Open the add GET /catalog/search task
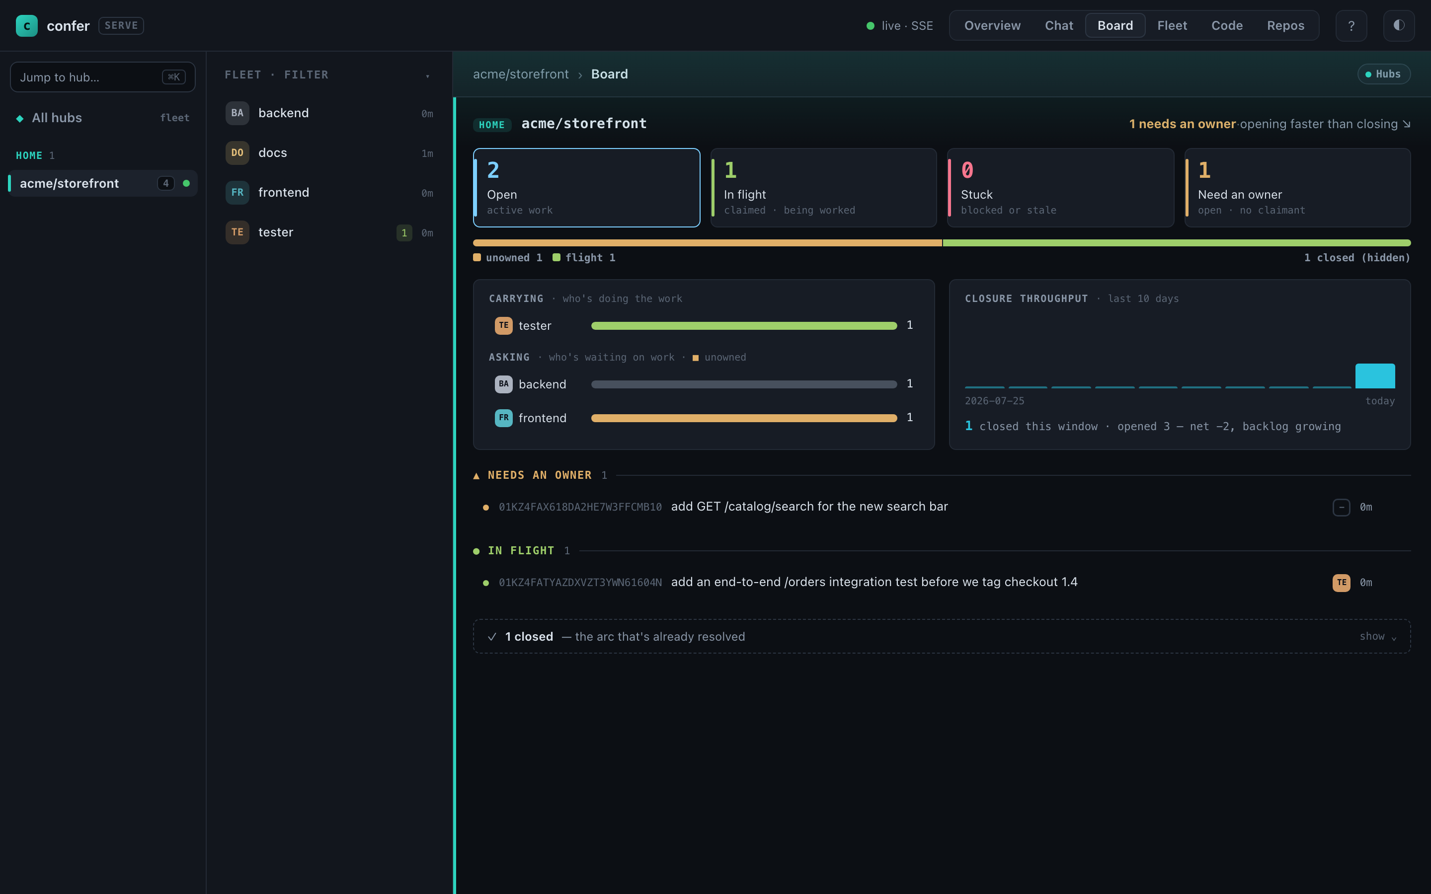The height and width of the screenshot is (894, 1431). point(942,507)
